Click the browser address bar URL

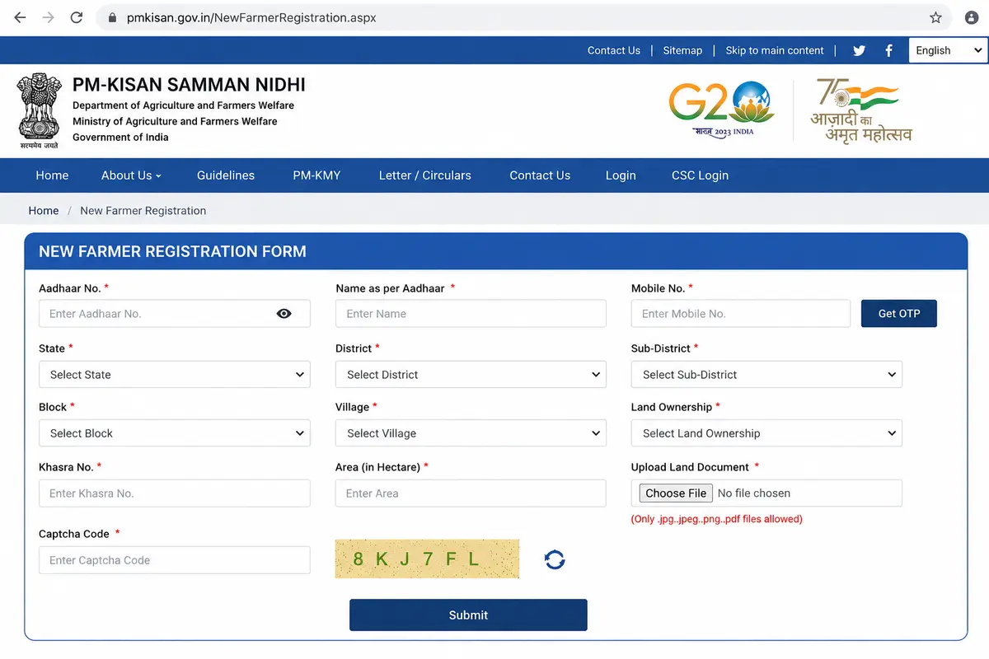coord(251,17)
